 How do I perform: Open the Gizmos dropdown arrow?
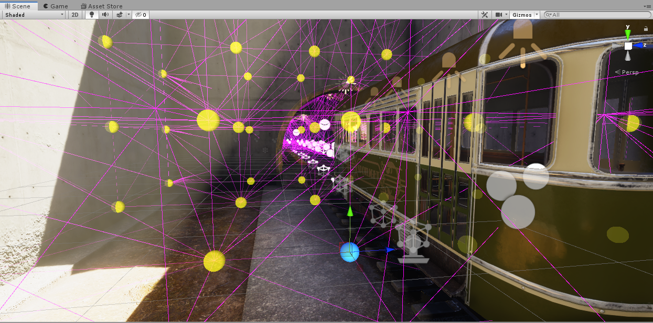pos(537,15)
